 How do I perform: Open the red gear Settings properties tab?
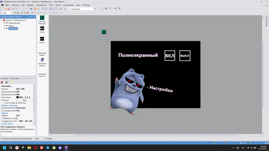pyautogui.click(x=2, y=82)
